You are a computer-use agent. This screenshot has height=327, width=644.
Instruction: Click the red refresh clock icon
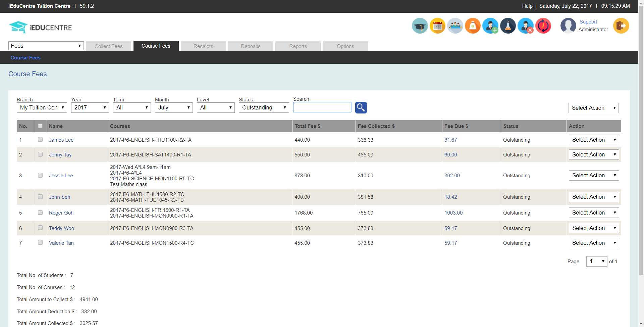tap(543, 26)
